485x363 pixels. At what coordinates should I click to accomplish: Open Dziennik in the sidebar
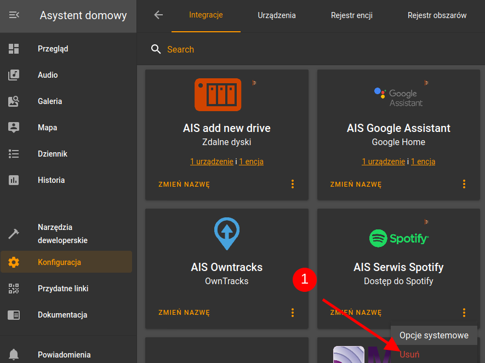coord(66,154)
